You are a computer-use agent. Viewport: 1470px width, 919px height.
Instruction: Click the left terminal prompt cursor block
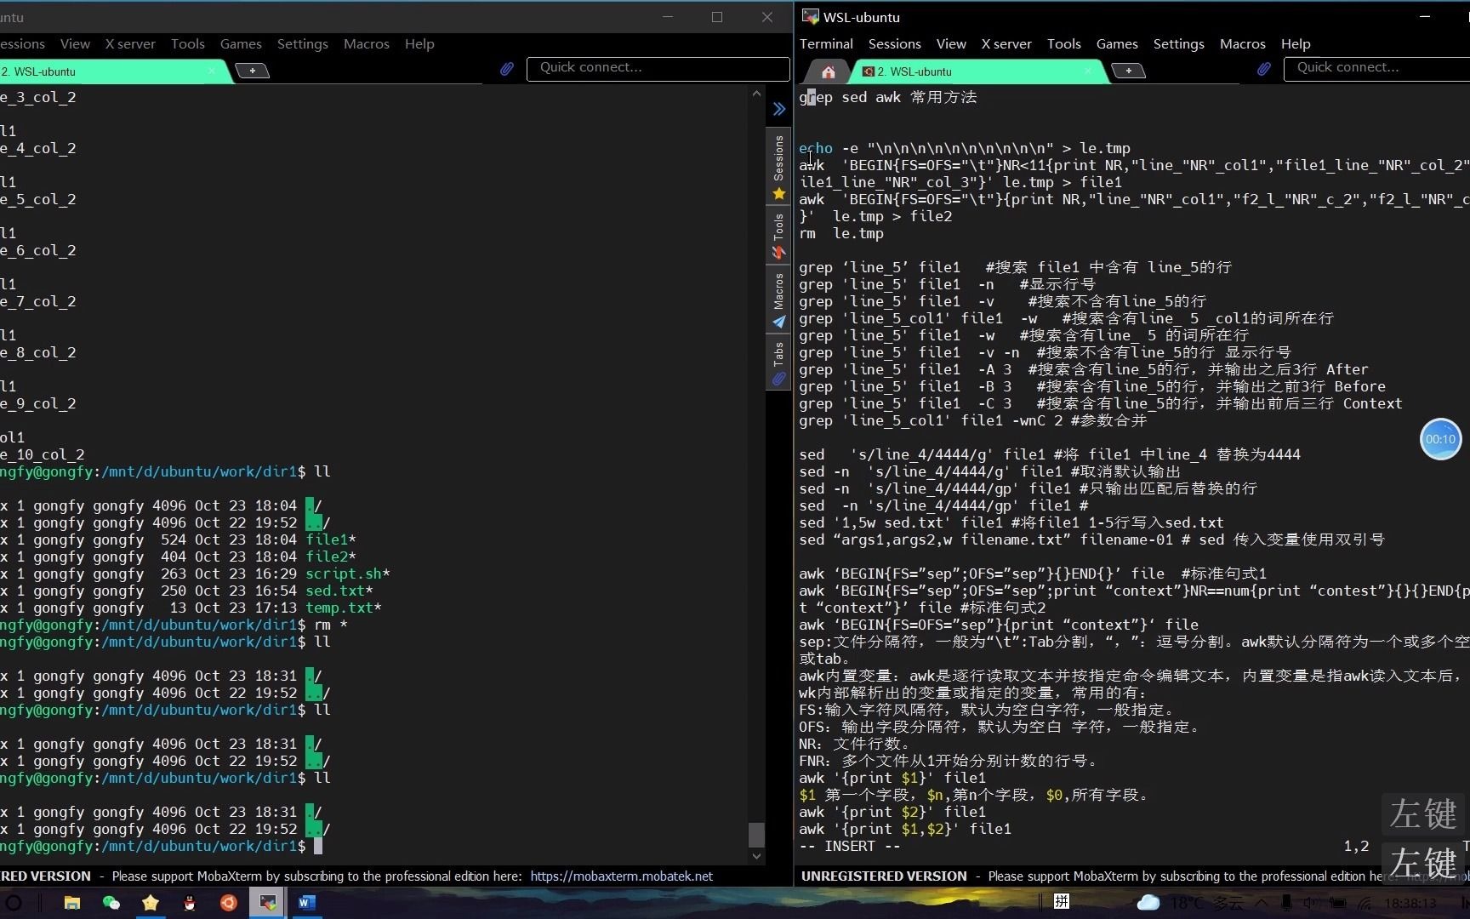click(318, 846)
